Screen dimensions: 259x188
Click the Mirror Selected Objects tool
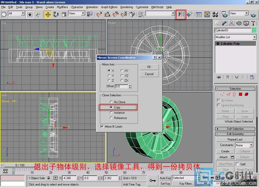[181, 14]
